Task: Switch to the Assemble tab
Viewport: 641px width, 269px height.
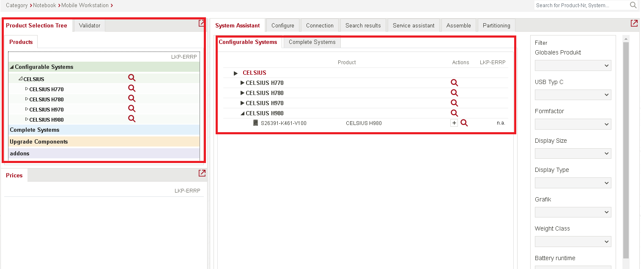Action: pyautogui.click(x=459, y=25)
